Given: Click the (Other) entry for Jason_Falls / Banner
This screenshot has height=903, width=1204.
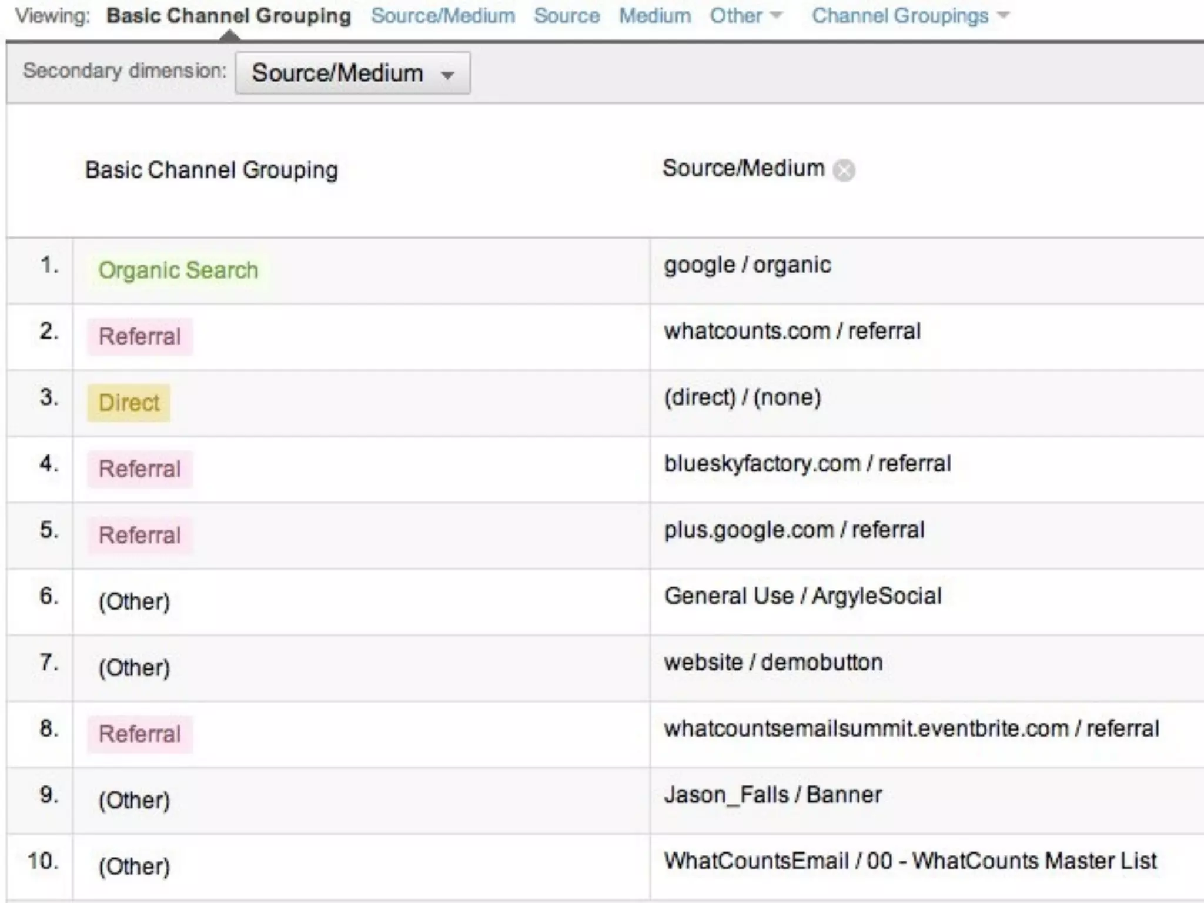Looking at the screenshot, I should point(134,801).
